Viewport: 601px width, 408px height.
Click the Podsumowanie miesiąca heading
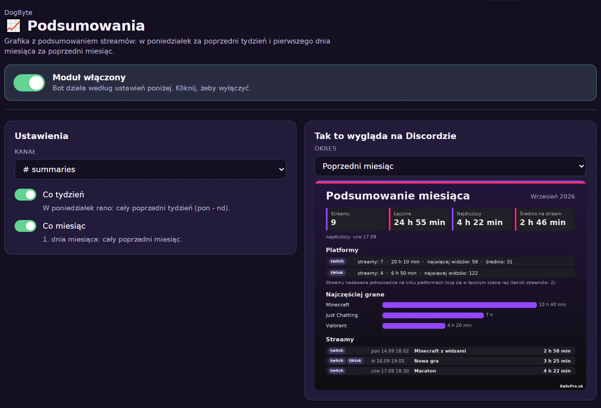(398, 196)
